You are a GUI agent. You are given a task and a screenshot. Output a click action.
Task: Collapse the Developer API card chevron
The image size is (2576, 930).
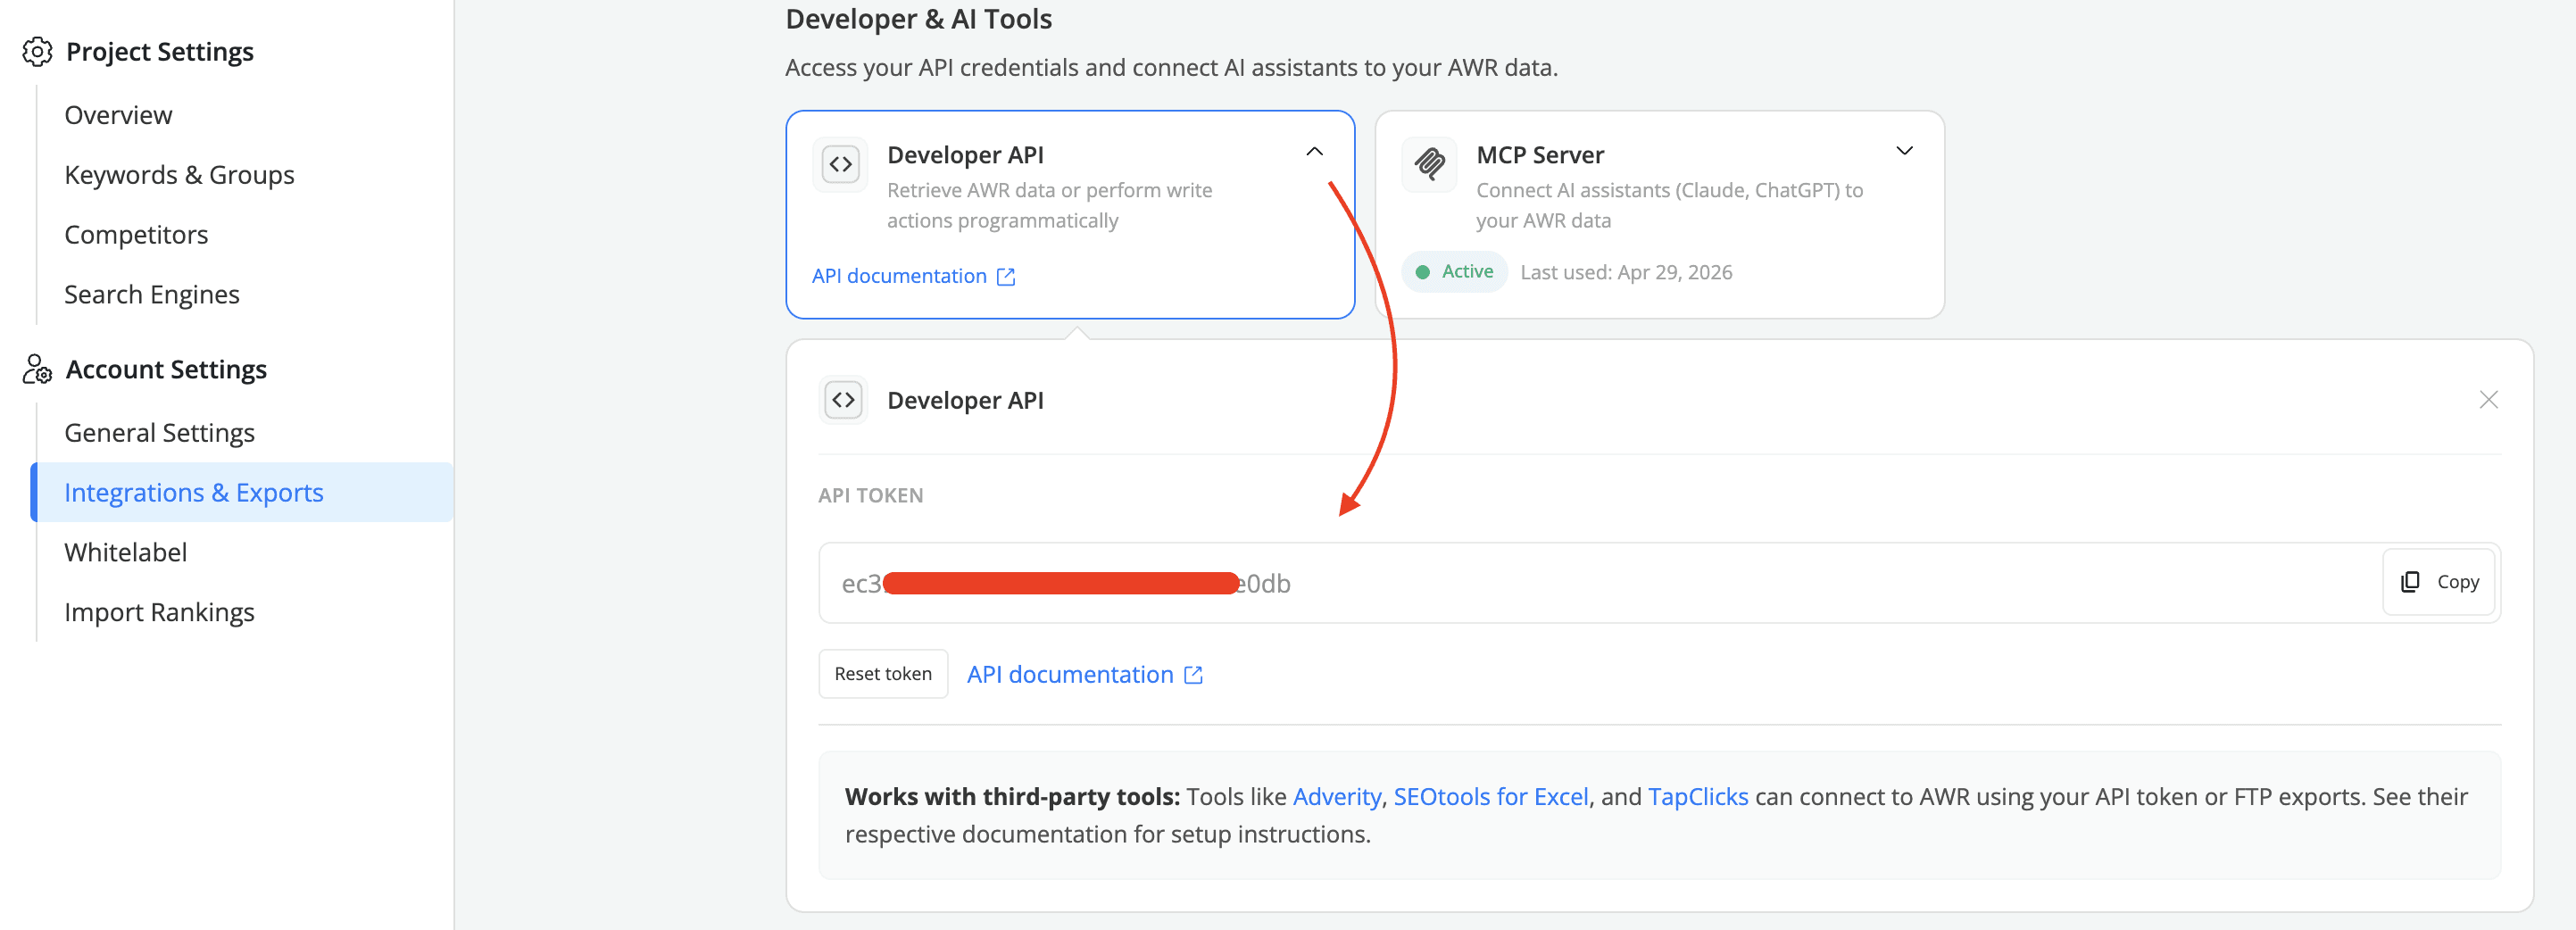point(1314,152)
